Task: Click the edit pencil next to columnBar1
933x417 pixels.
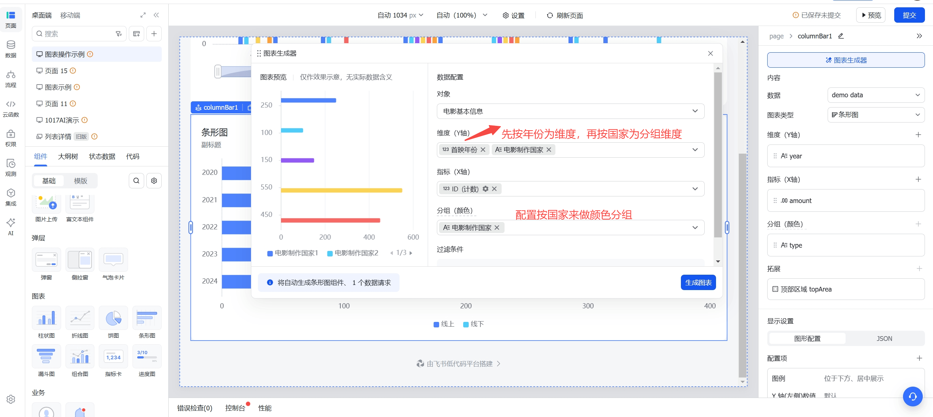Action: click(x=841, y=36)
